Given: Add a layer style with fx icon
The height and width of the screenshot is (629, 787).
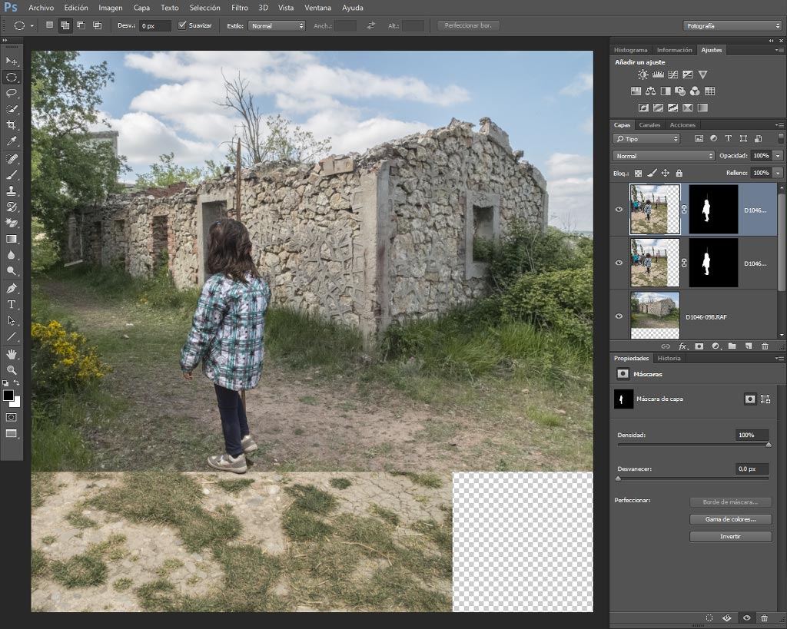Looking at the screenshot, I should tap(682, 346).
